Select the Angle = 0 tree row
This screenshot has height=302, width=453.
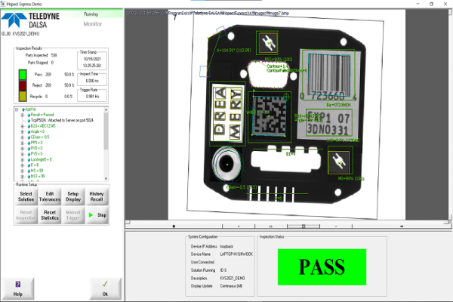pos(38,131)
